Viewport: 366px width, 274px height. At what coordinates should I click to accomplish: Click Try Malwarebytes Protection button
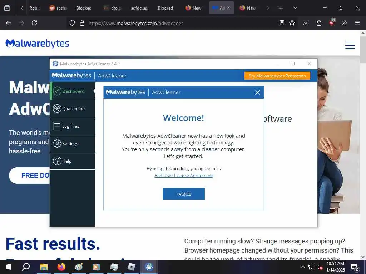tap(277, 76)
